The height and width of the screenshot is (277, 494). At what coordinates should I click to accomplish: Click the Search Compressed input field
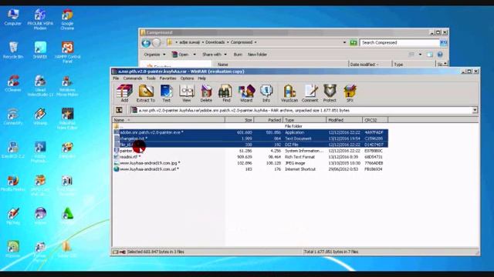click(x=400, y=42)
